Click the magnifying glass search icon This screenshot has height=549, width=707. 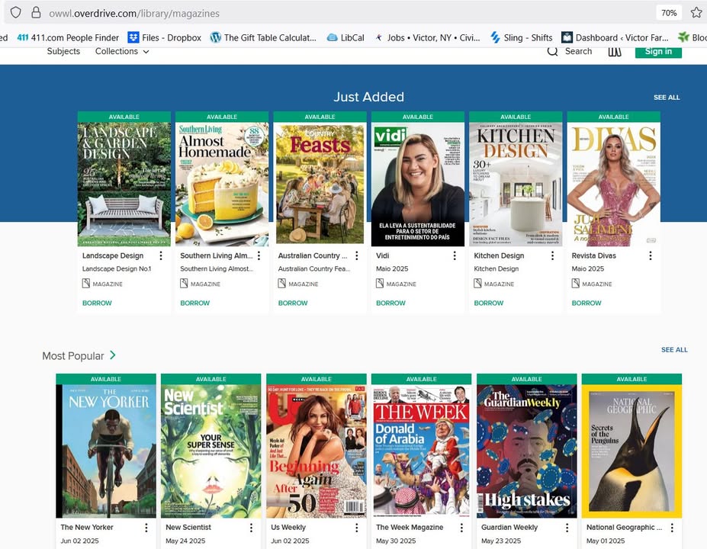pos(552,51)
